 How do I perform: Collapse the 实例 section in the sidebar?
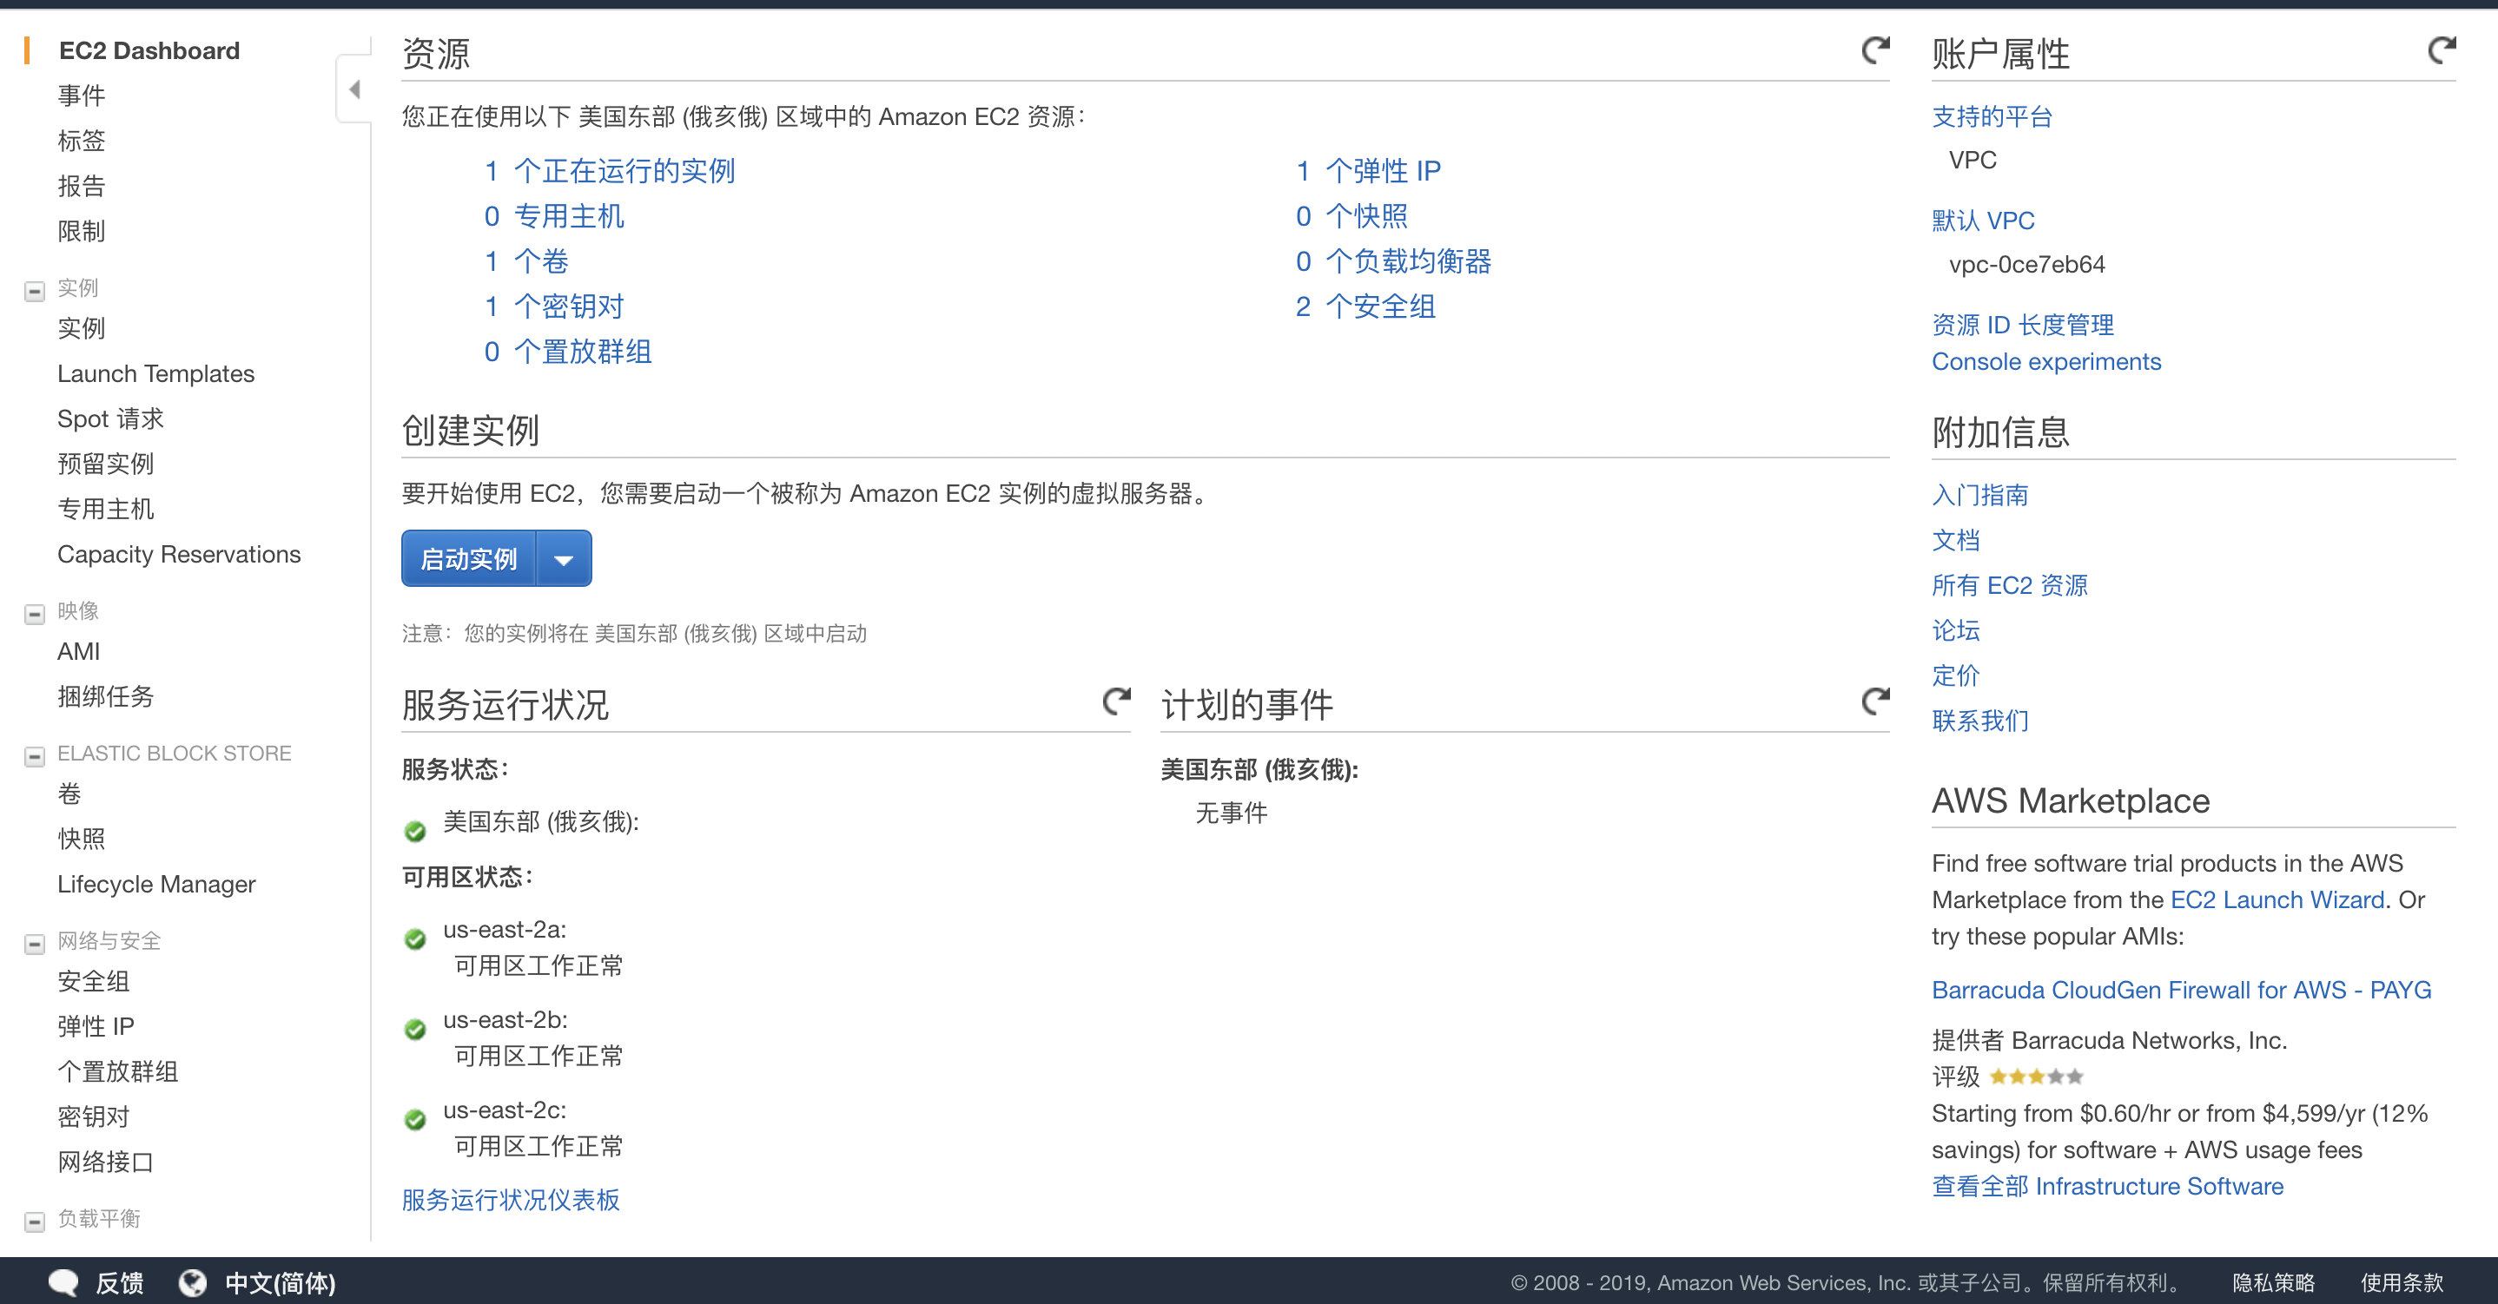pos(34,290)
